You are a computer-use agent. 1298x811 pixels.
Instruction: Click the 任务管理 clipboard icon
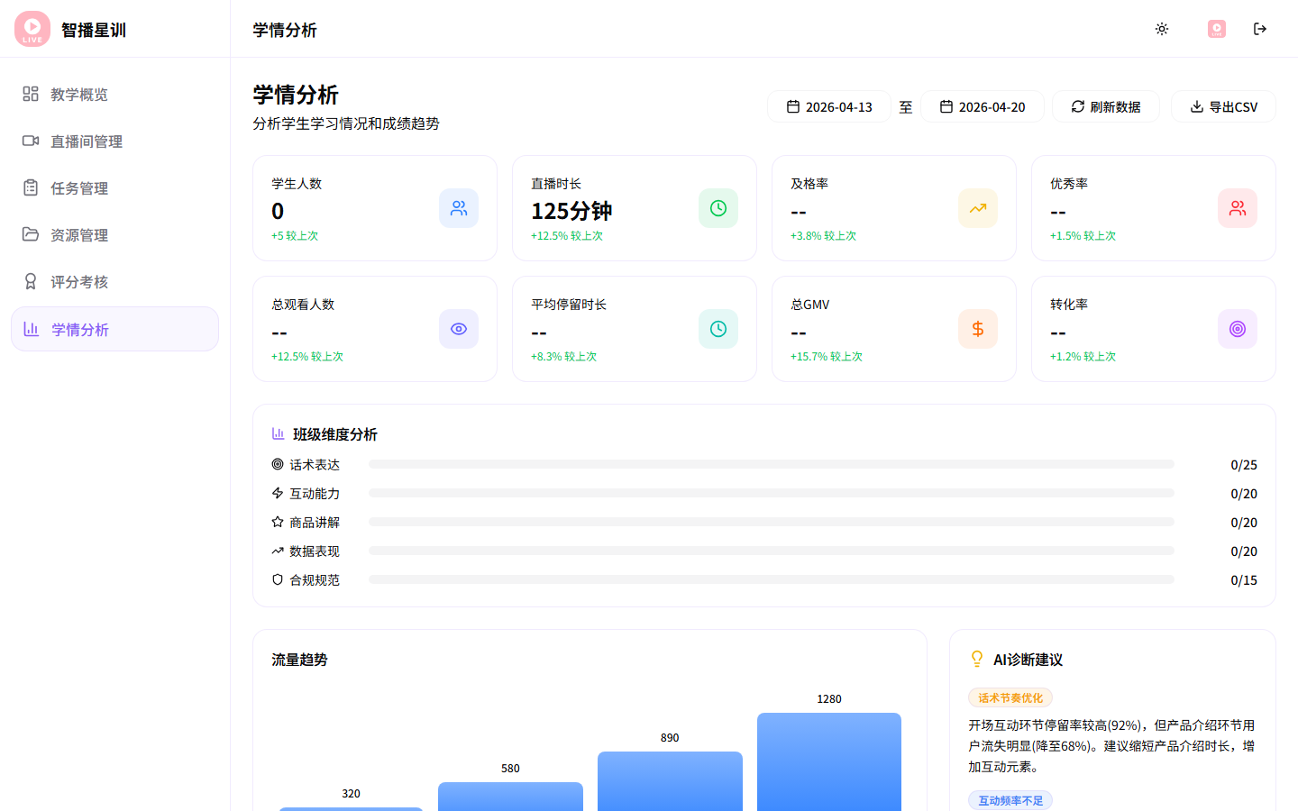[x=31, y=187]
